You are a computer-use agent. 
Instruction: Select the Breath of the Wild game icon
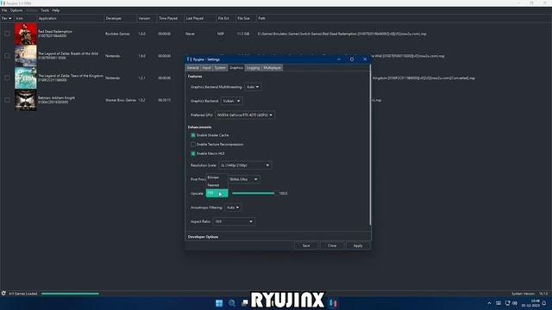point(25,56)
